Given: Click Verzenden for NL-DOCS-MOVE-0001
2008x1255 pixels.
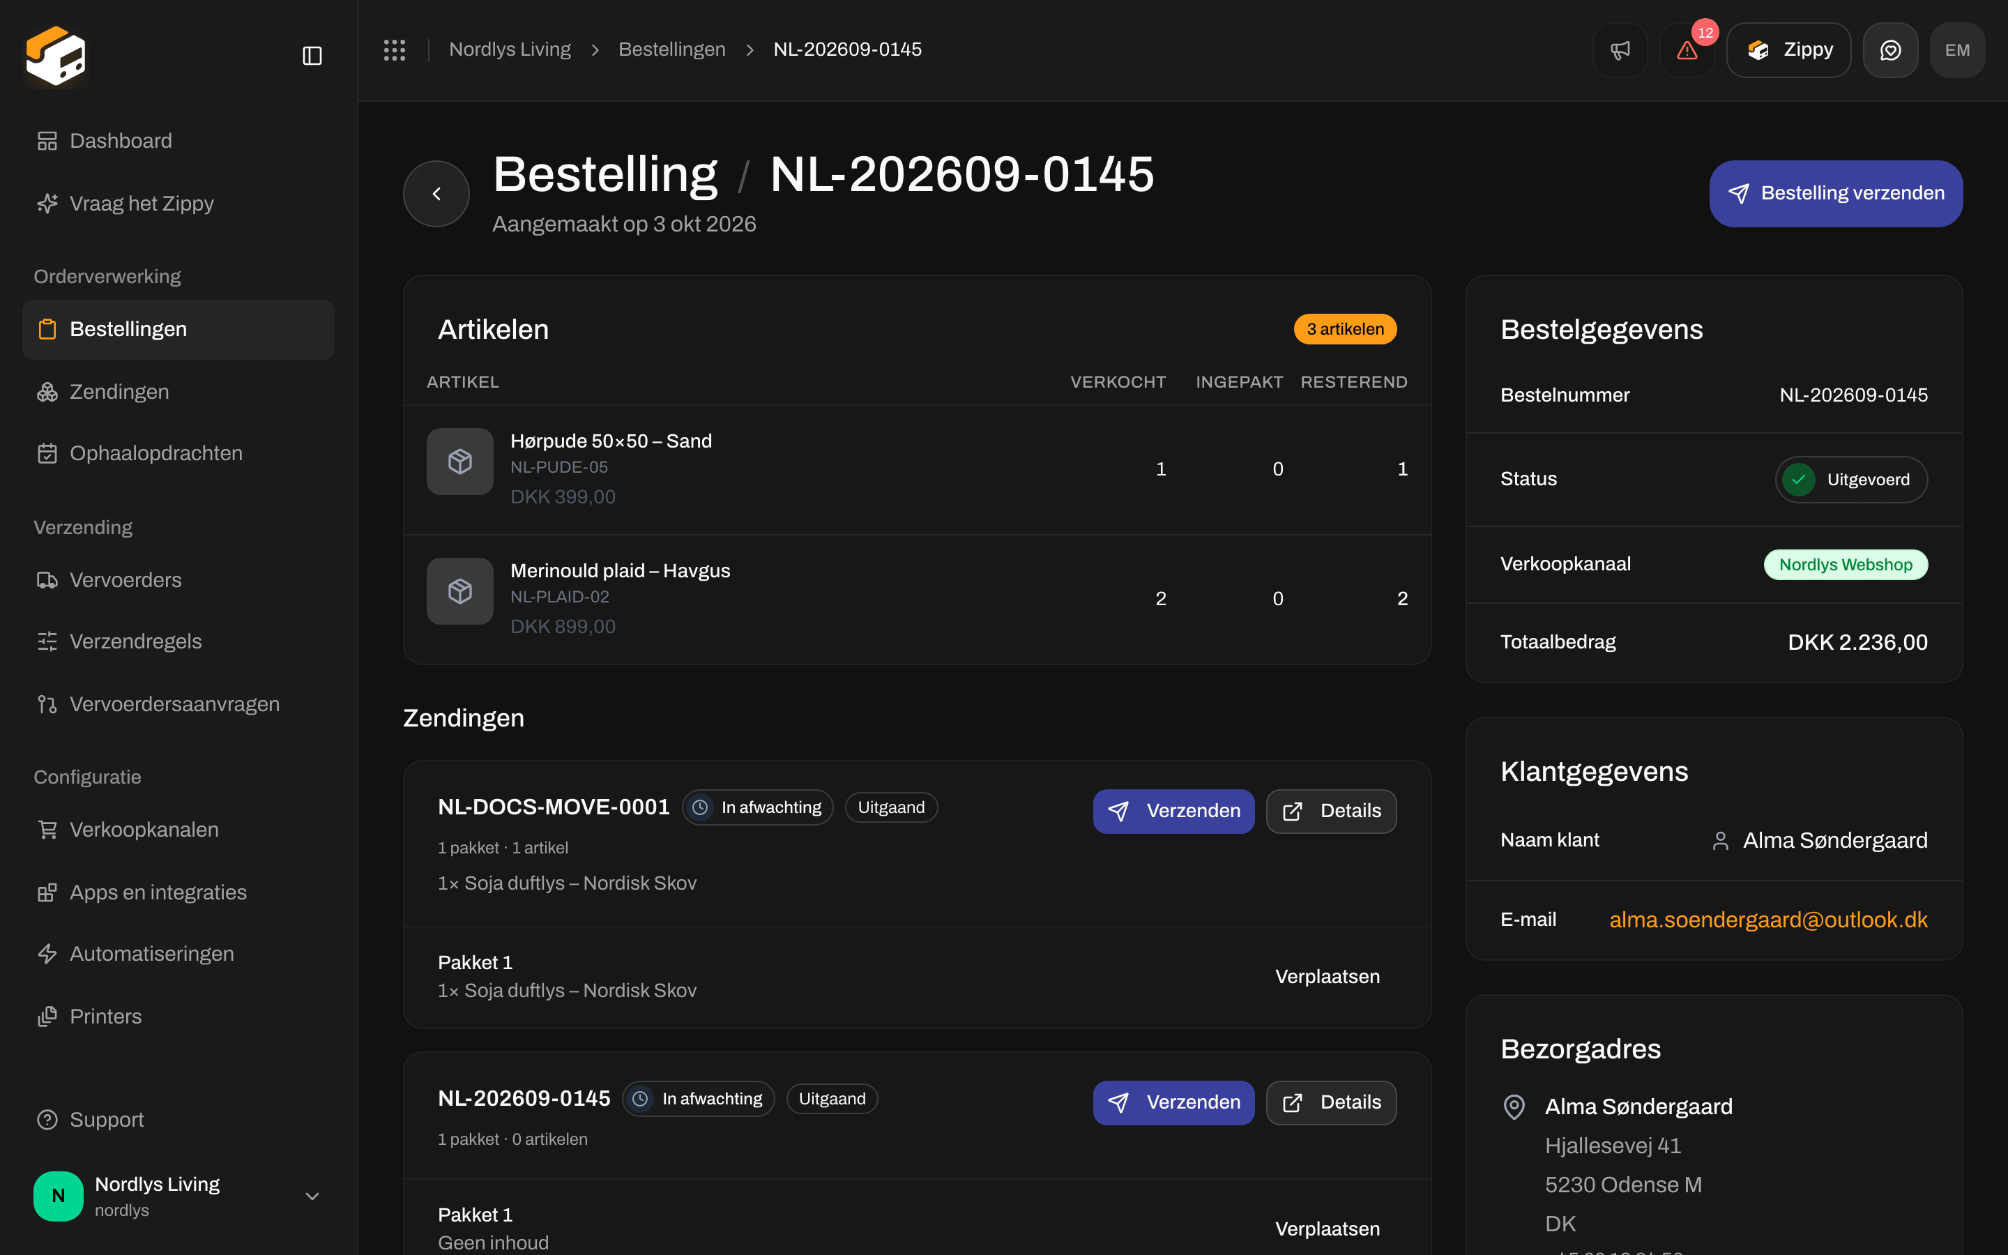Looking at the screenshot, I should pos(1173,811).
